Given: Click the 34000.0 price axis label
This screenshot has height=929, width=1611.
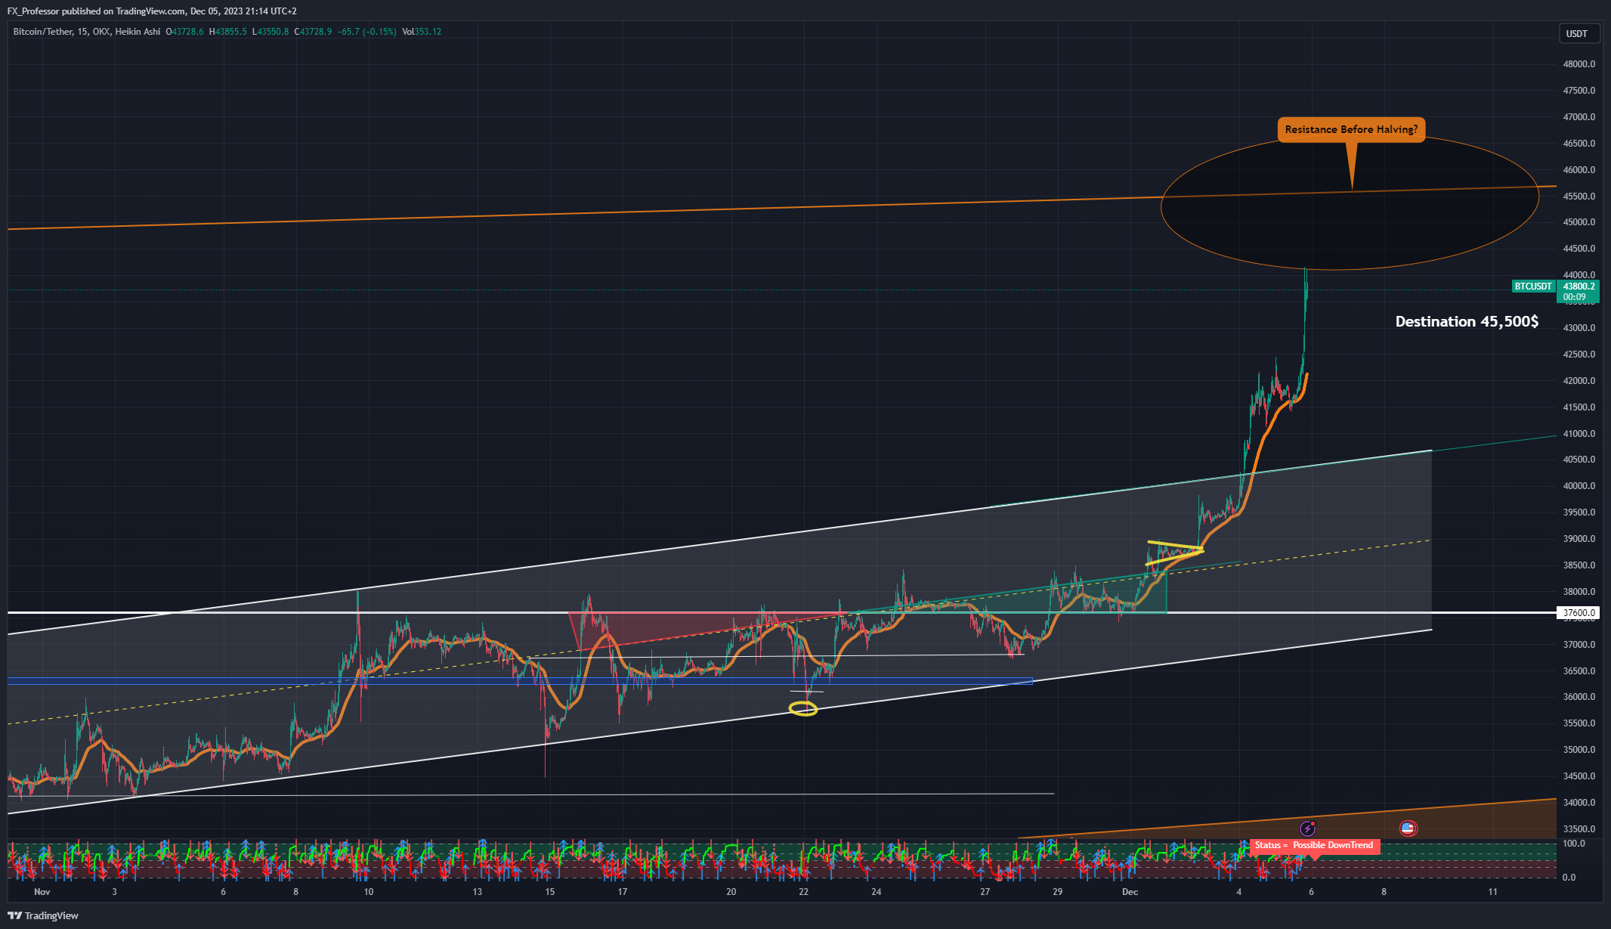Looking at the screenshot, I should tap(1579, 803).
